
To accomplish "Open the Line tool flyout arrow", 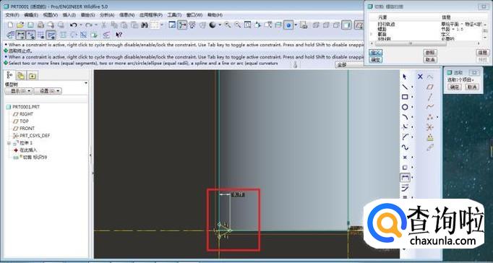I will (412, 87).
